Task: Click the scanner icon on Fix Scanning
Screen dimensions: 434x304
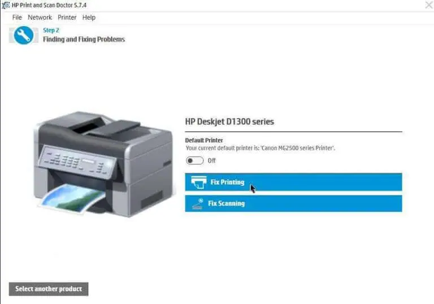Action: [x=198, y=204]
